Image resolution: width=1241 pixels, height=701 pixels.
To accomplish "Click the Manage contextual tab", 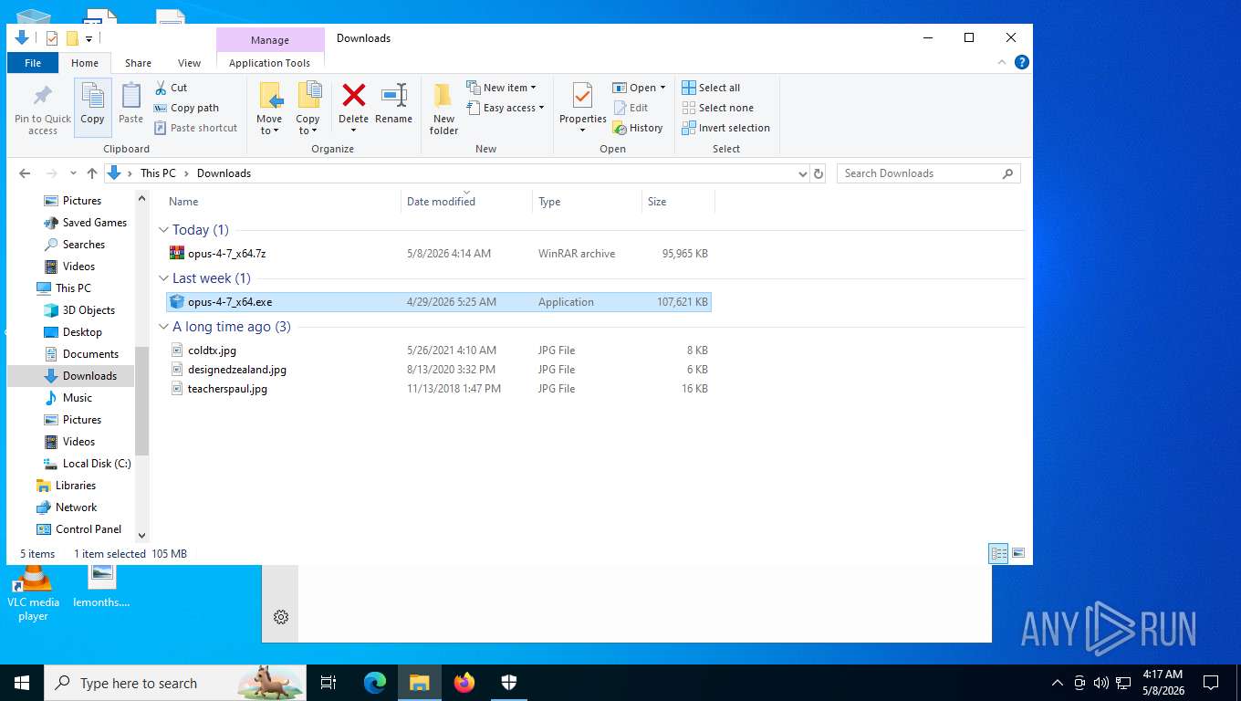I will pyautogui.click(x=270, y=40).
